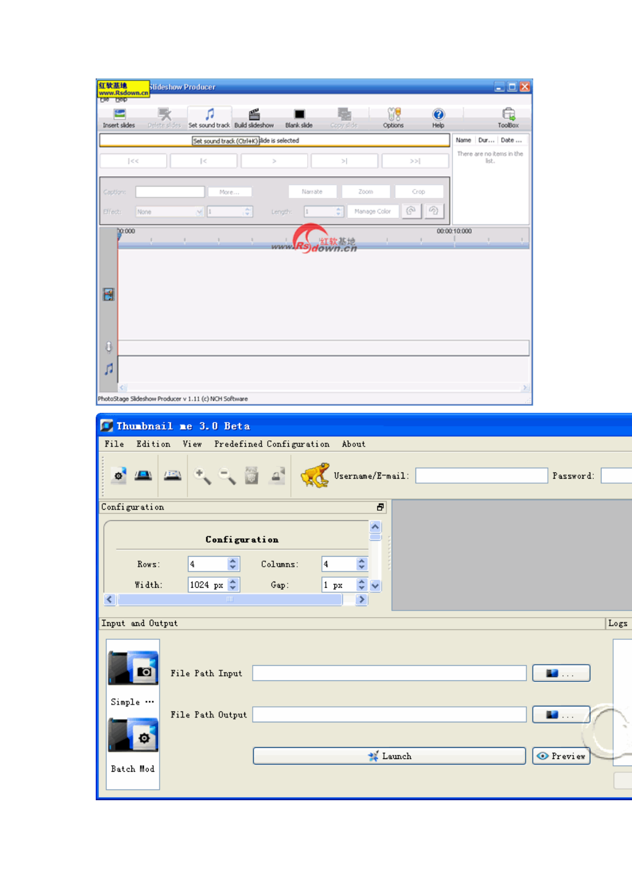Click the File Path Input text field

pyautogui.click(x=390, y=673)
